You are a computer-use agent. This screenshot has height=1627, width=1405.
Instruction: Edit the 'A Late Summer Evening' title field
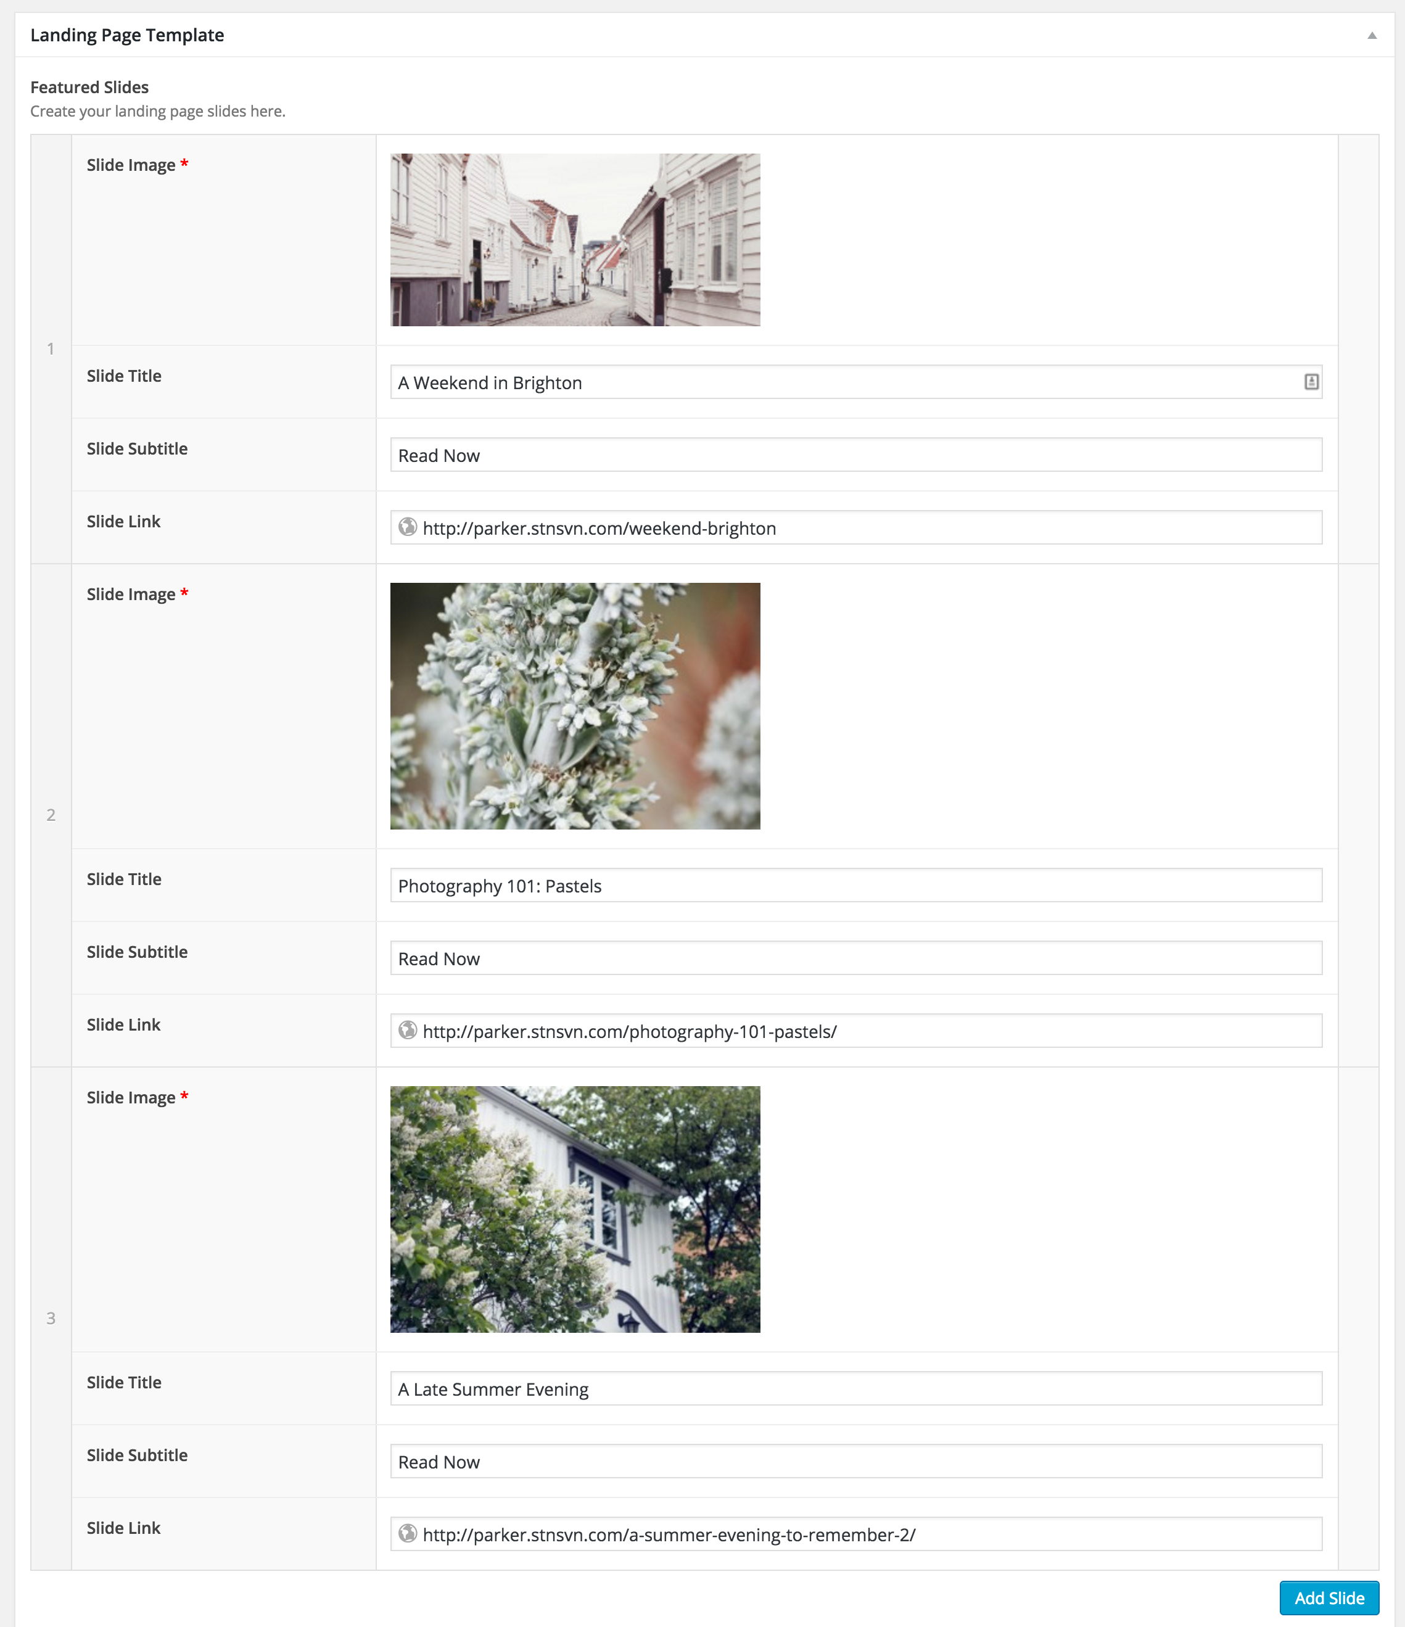856,1388
